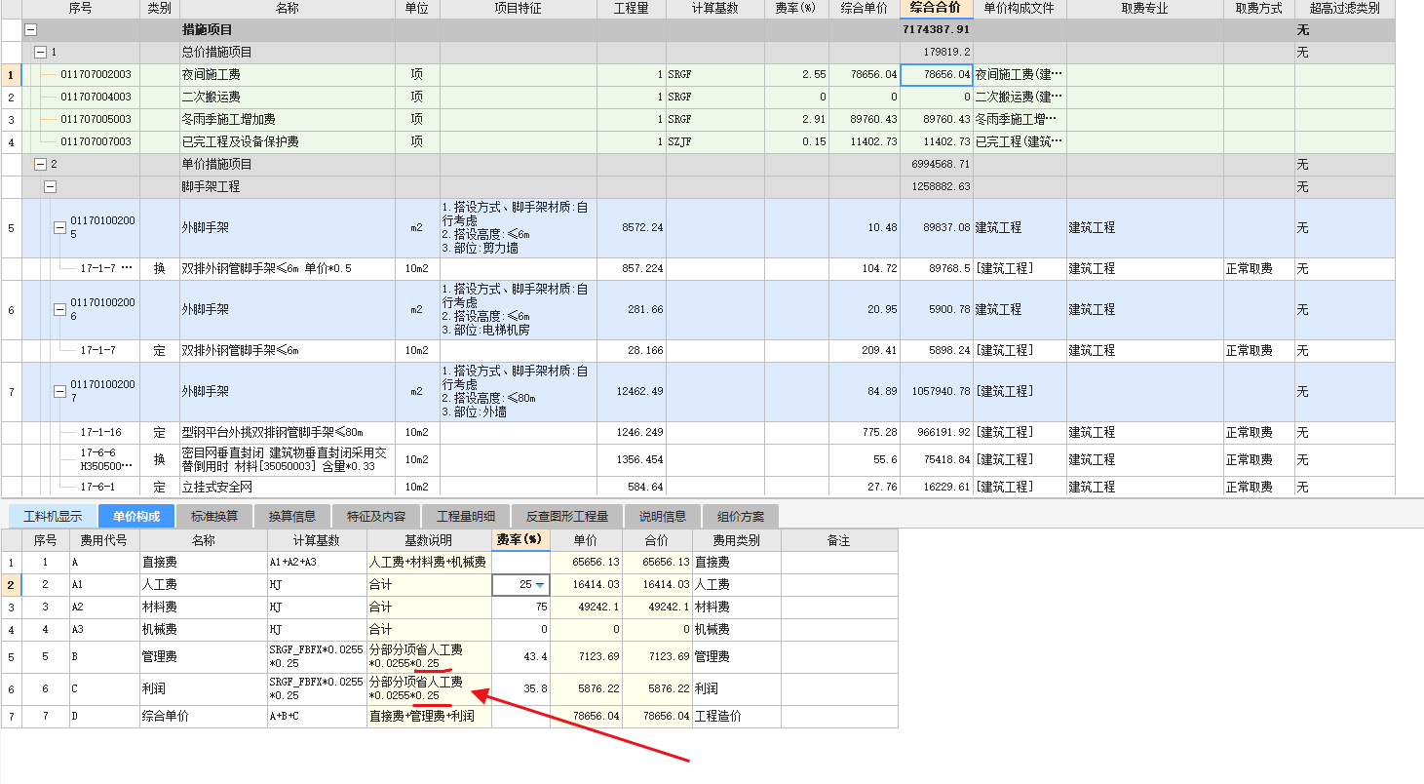Click code 011707004003 in row 2
1424x784 pixels.
click(96, 98)
